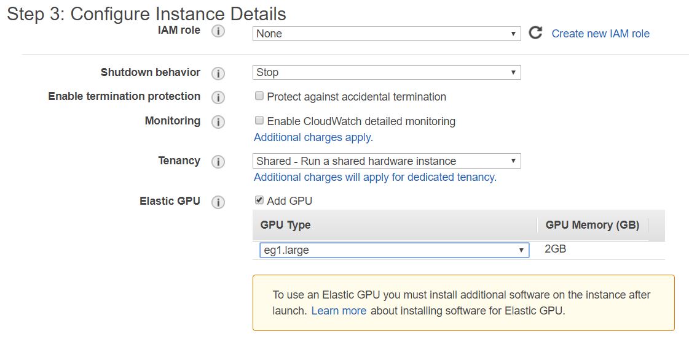Click the GPU Memory (GB) column header
This screenshot has height=339, width=689.
click(x=593, y=225)
